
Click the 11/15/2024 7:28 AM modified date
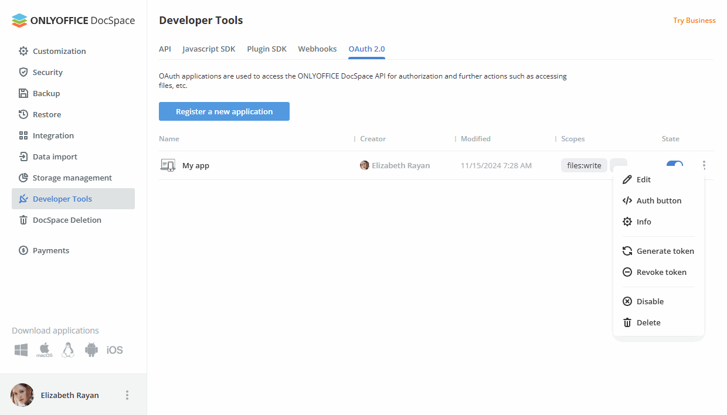click(x=496, y=165)
